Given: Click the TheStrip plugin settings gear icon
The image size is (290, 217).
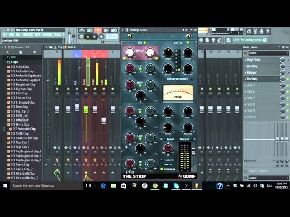Looking at the screenshot, I should click(x=127, y=30).
